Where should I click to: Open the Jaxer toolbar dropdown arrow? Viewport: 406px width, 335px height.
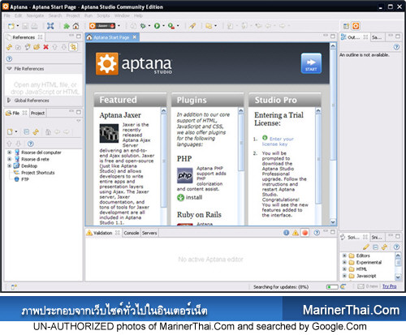119,26
